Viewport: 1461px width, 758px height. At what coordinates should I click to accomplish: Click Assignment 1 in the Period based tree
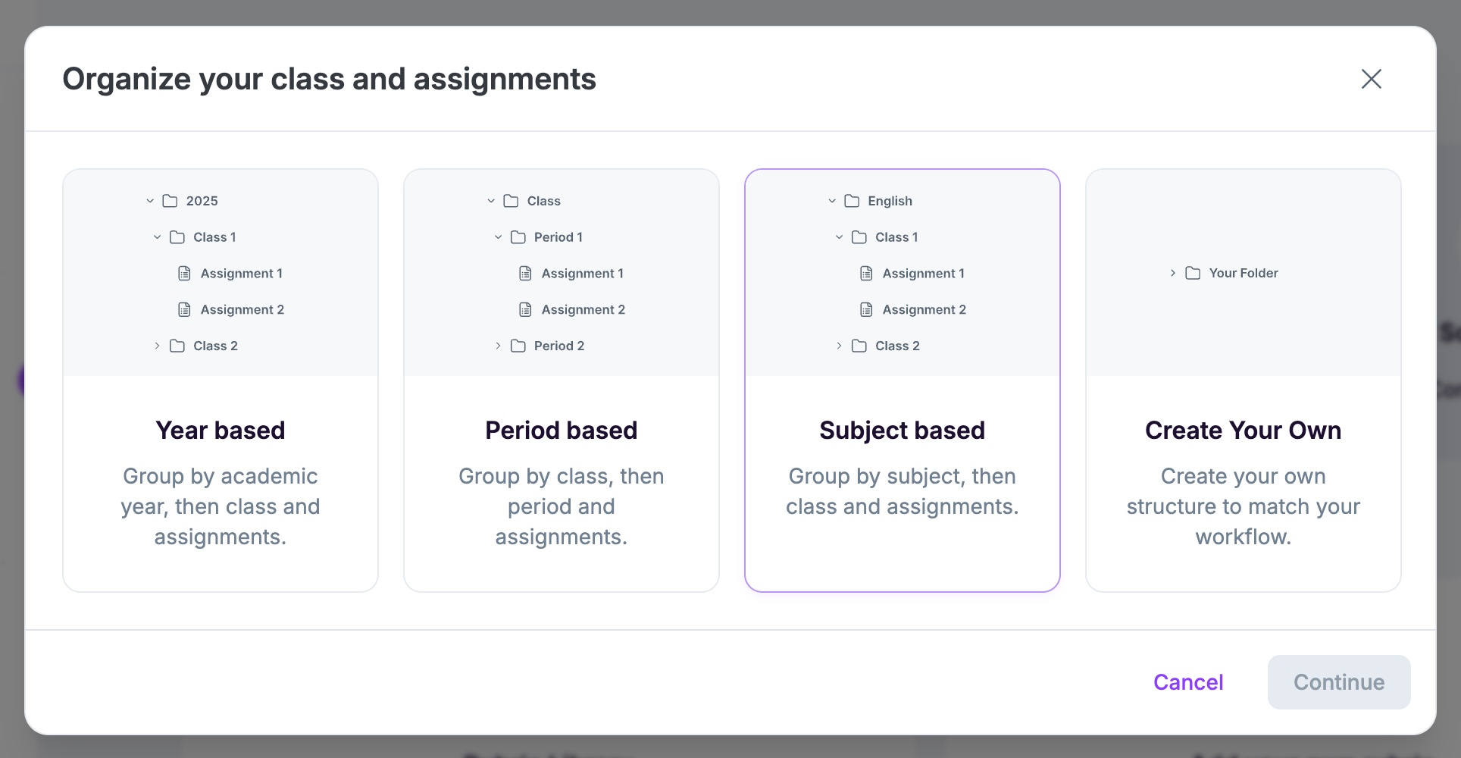(x=582, y=274)
